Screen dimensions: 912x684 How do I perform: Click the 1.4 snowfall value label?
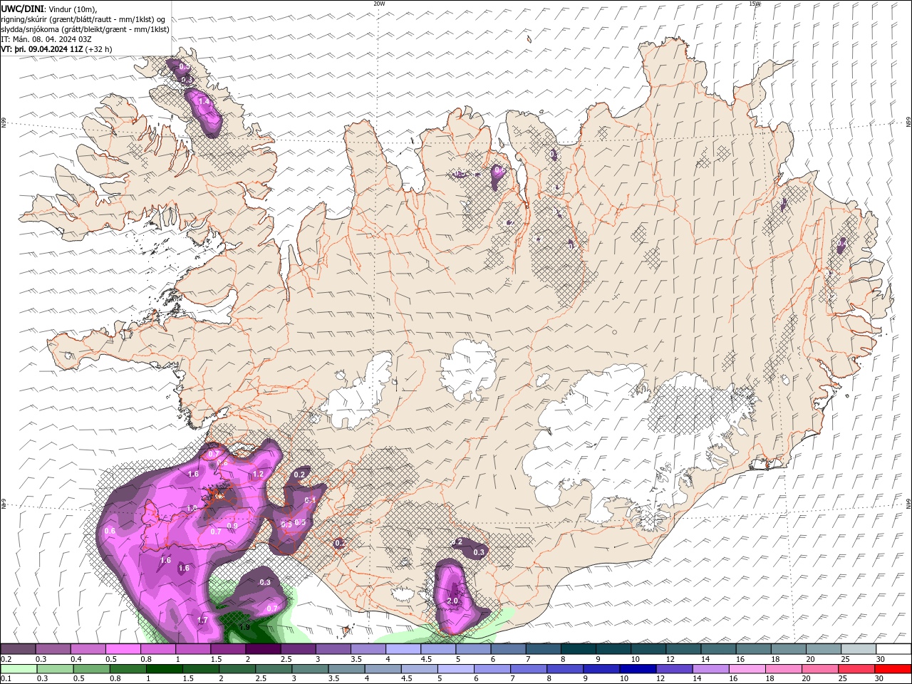[204, 102]
